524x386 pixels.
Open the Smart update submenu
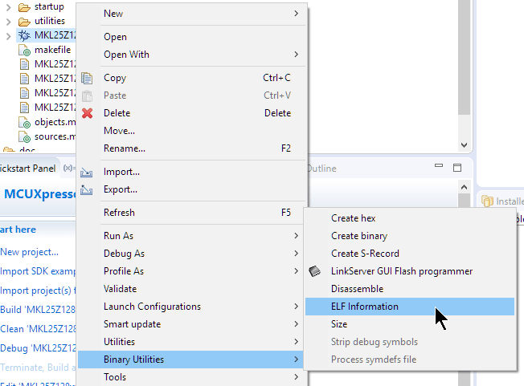click(x=191, y=324)
